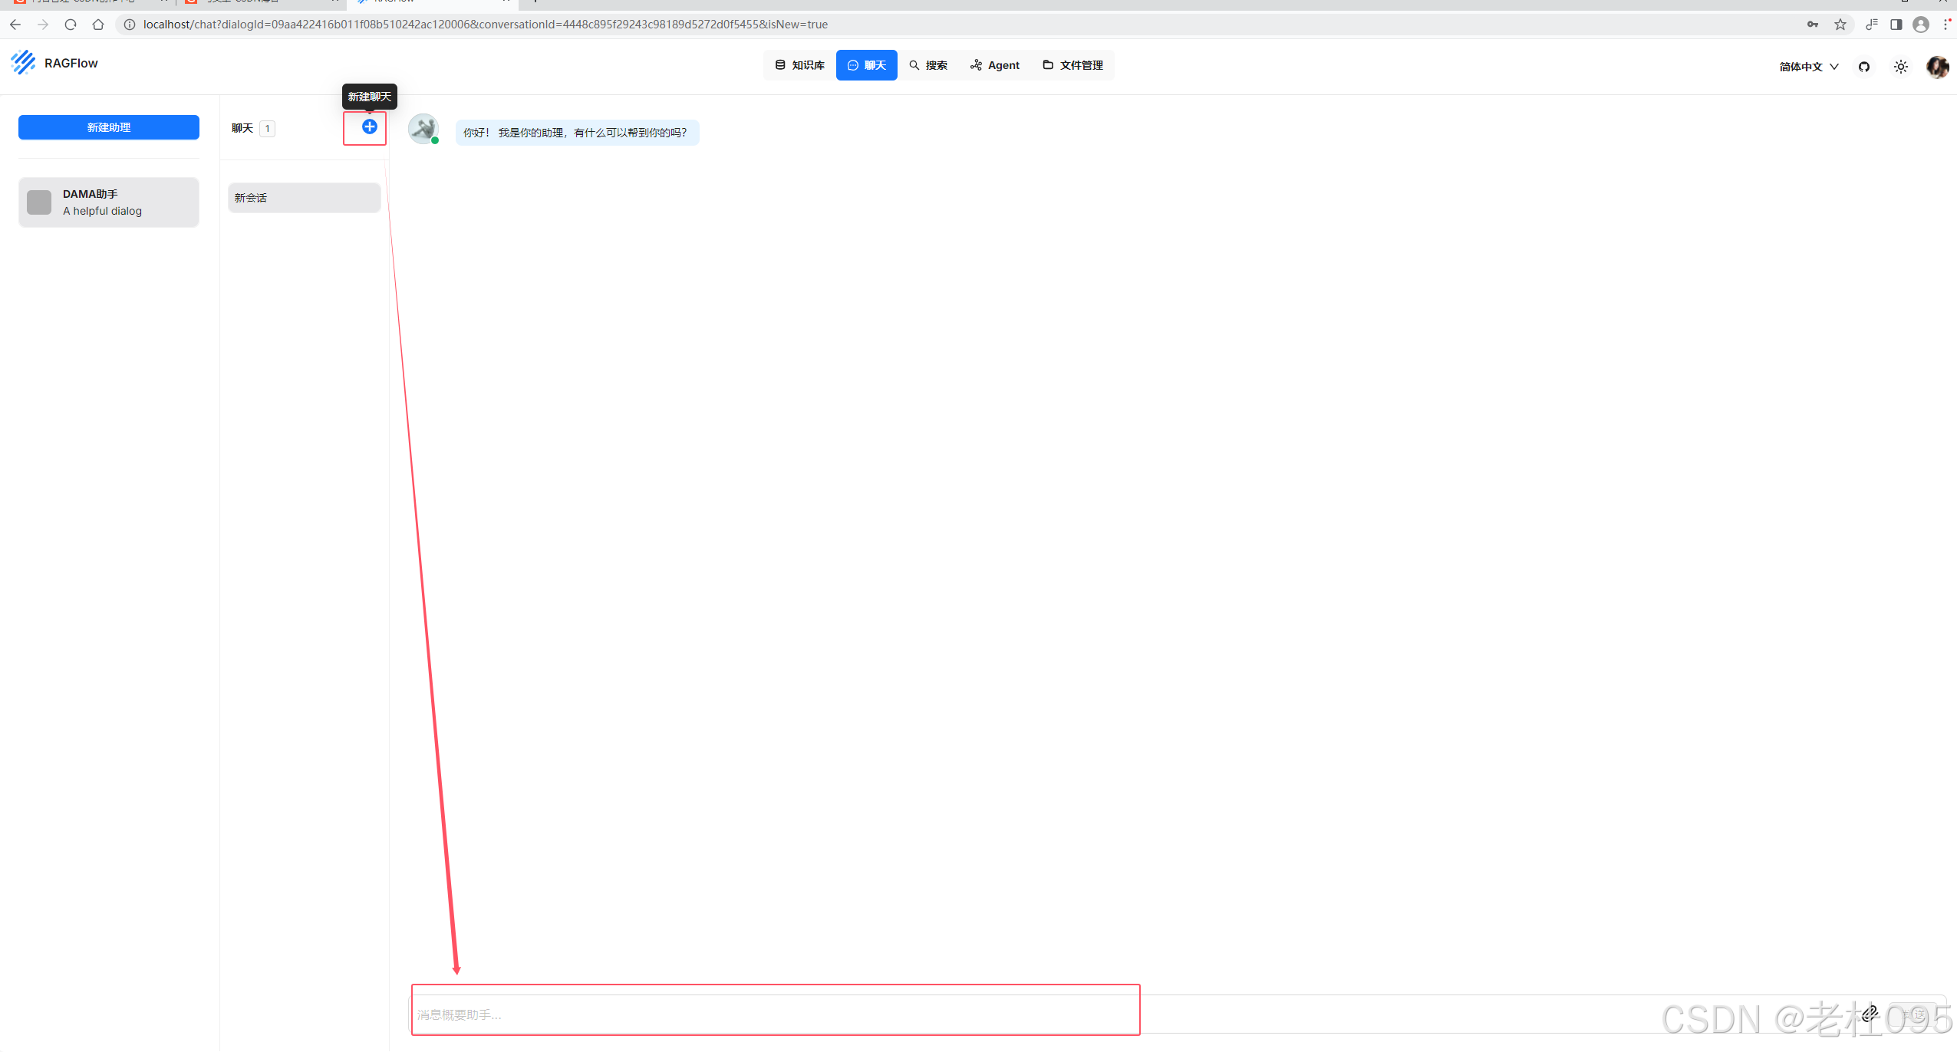Click browser home icon
The height and width of the screenshot is (1052, 1957).
click(98, 25)
